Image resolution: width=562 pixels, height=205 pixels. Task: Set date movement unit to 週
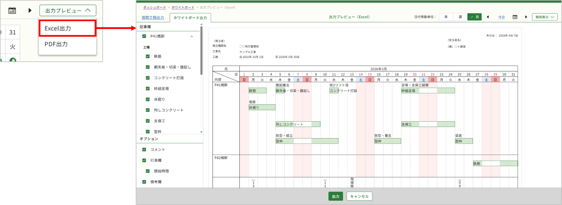(x=460, y=17)
